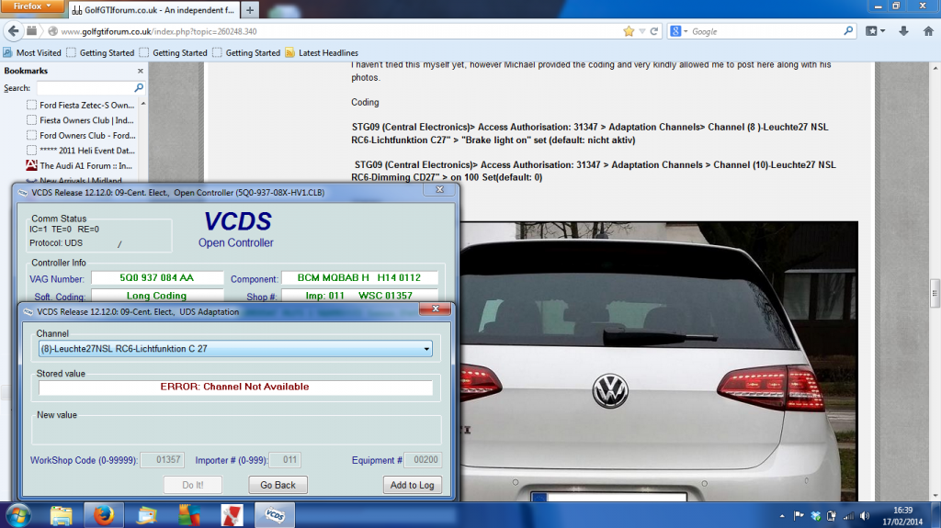The image size is (941, 528).
Task: Go back with browser back arrow
Action: [x=13, y=31]
